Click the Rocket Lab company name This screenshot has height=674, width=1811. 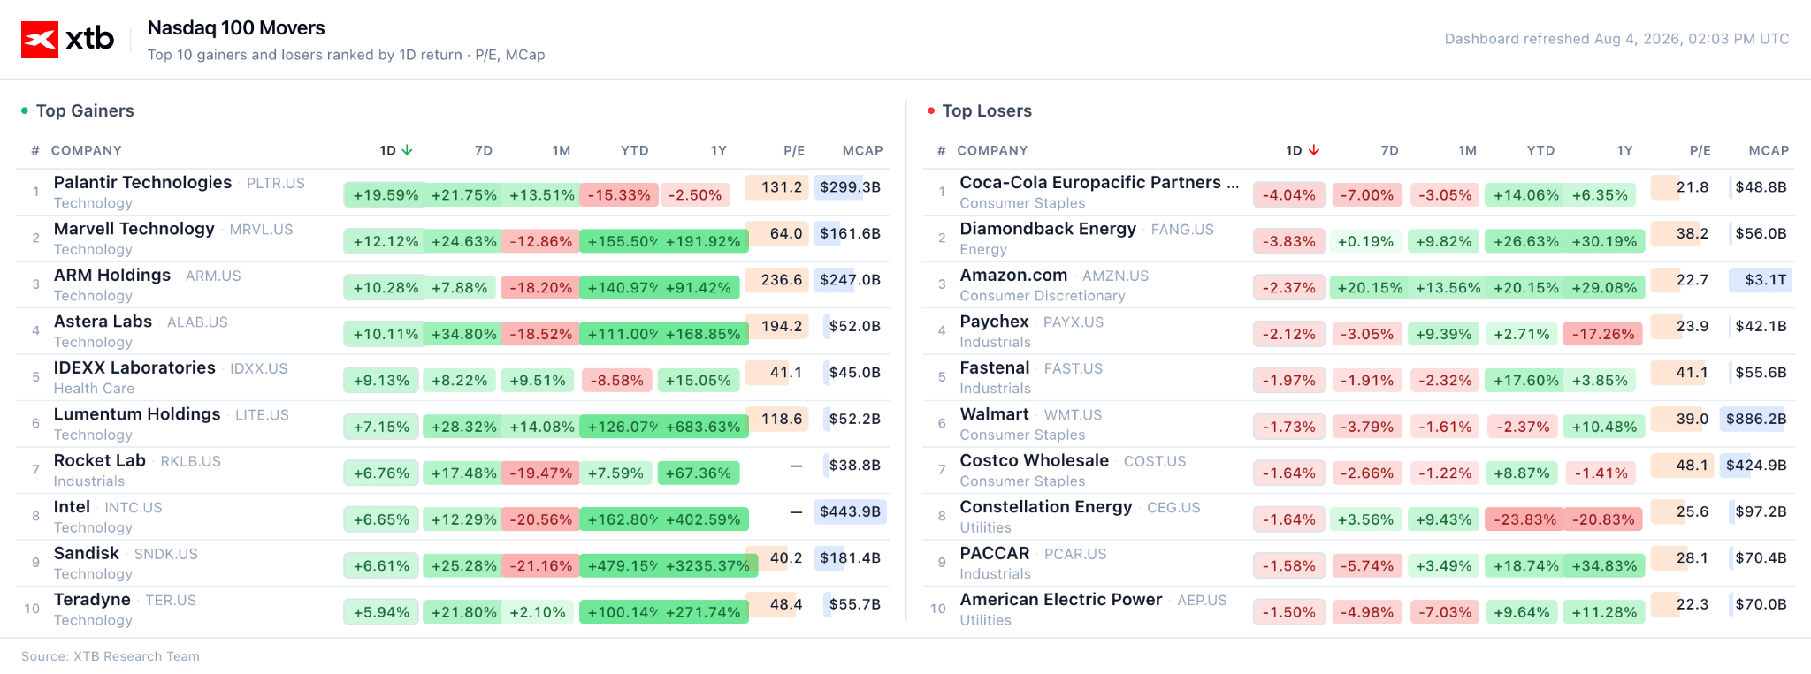99,460
